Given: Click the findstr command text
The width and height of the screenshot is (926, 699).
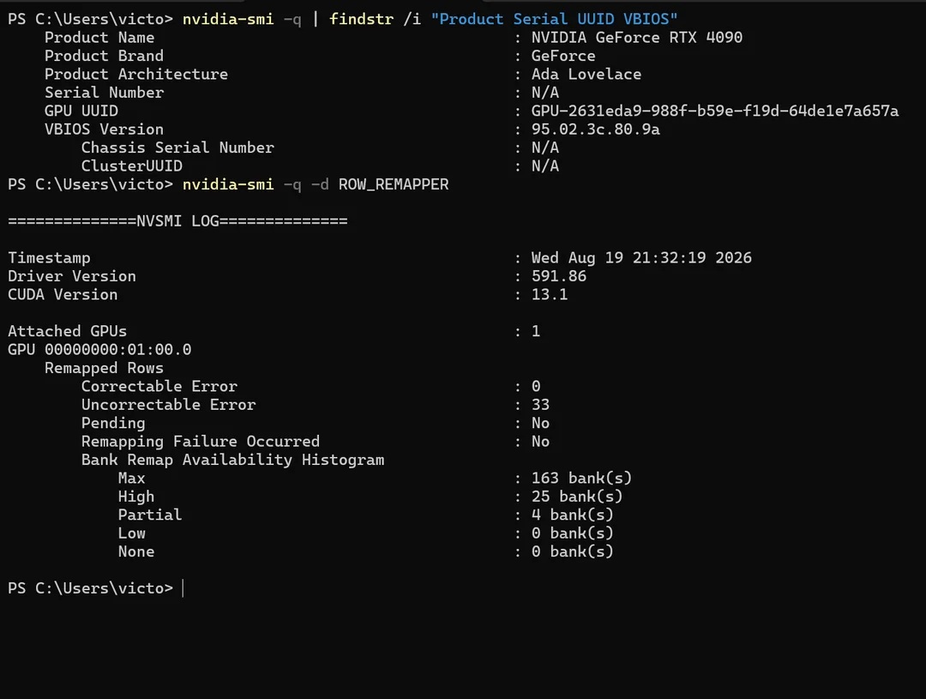Looking at the screenshot, I should click(361, 20).
